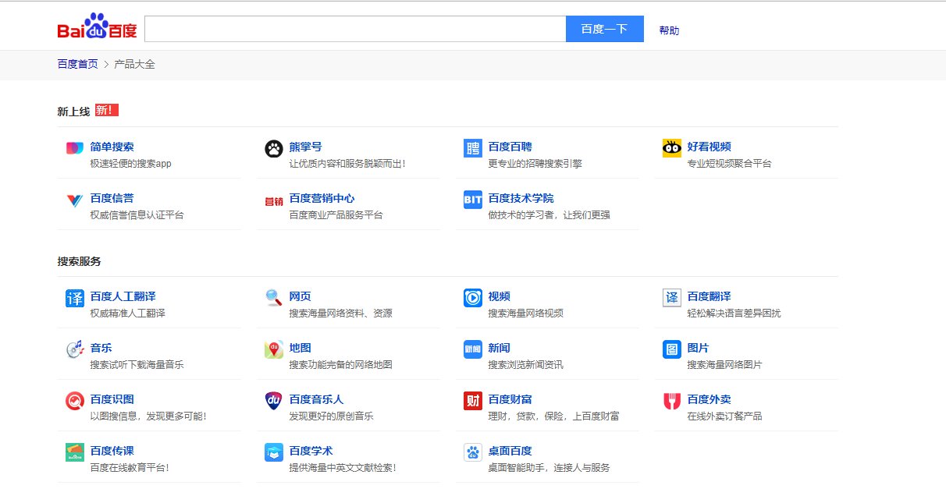946x496 pixels.
Task: Open 好看视频 short video icon
Action: pyautogui.click(x=671, y=148)
